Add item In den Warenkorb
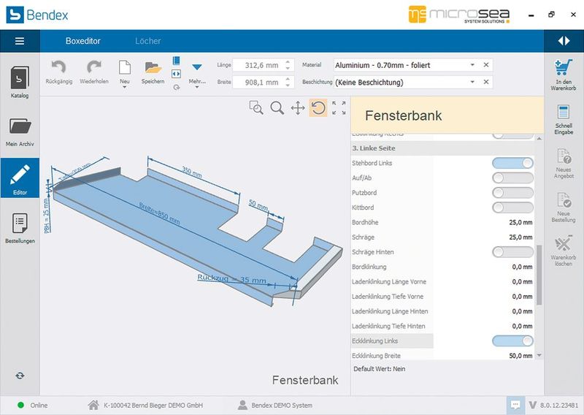The image size is (584, 415). click(x=564, y=75)
